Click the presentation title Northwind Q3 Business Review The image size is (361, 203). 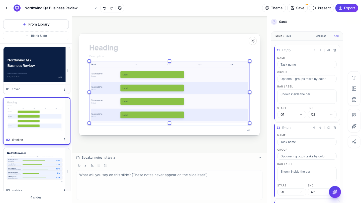[x=51, y=8]
